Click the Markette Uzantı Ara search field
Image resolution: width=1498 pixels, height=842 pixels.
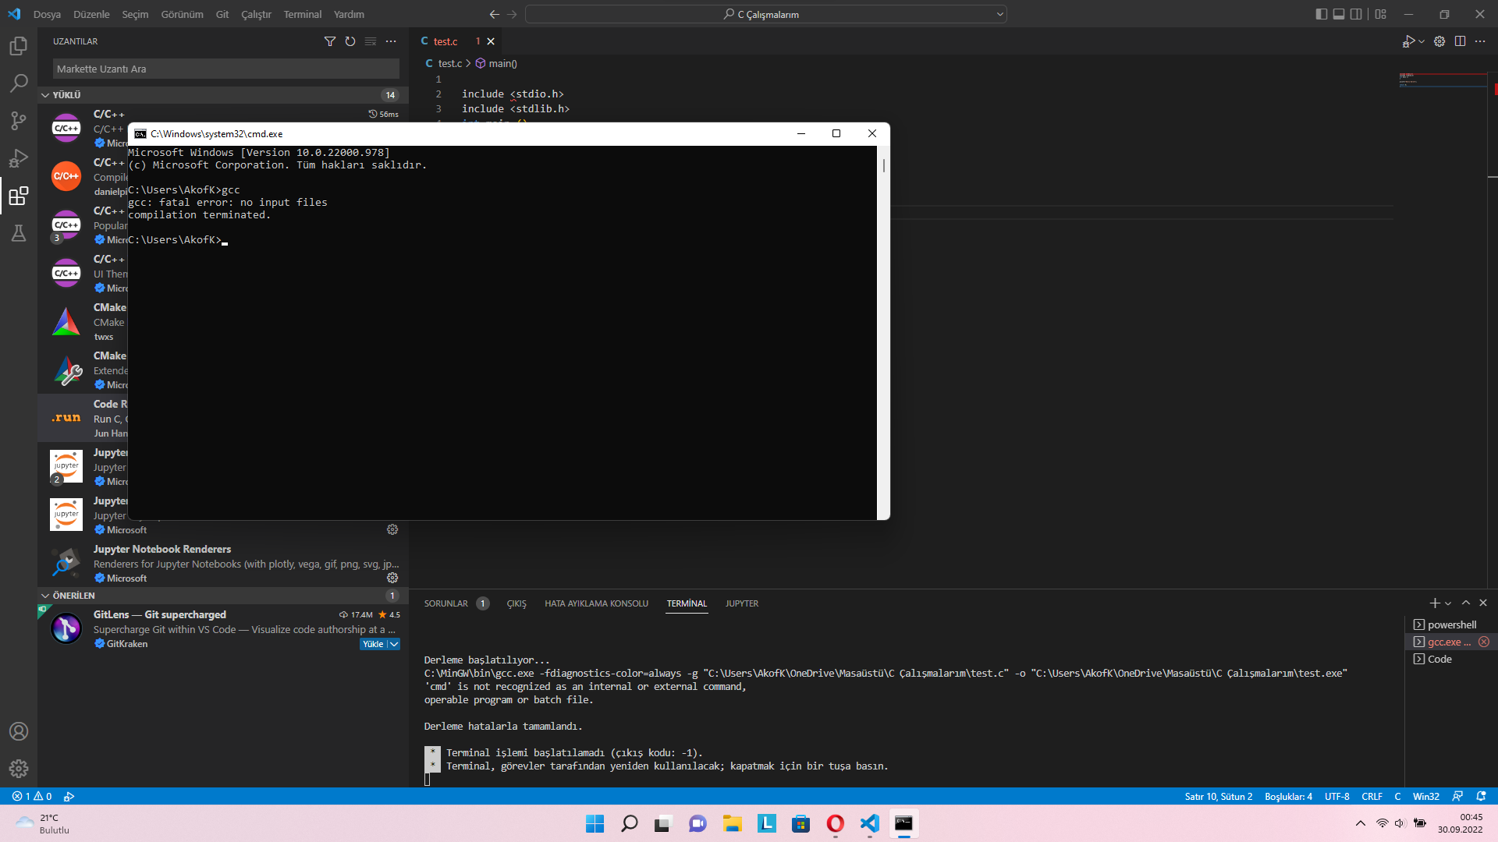(x=225, y=69)
